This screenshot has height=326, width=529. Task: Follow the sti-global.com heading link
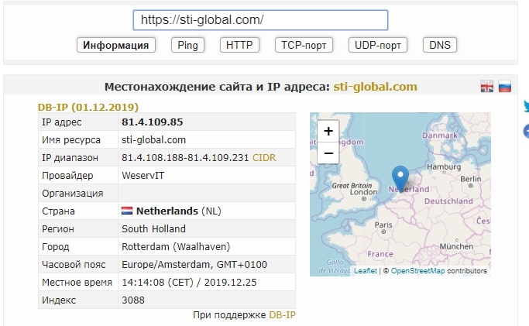[x=375, y=87]
